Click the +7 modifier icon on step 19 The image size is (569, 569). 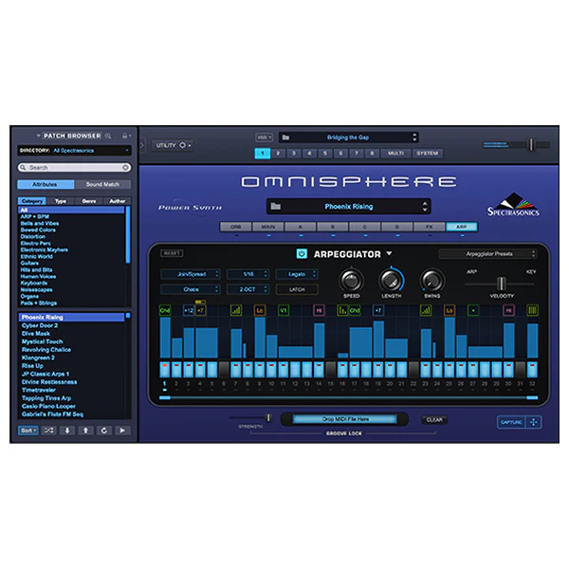(378, 310)
